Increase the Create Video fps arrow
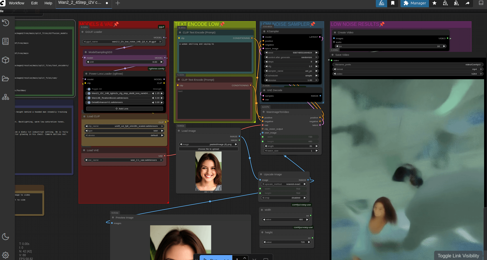The height and width of the screenshot is (260, 487). 444,46
